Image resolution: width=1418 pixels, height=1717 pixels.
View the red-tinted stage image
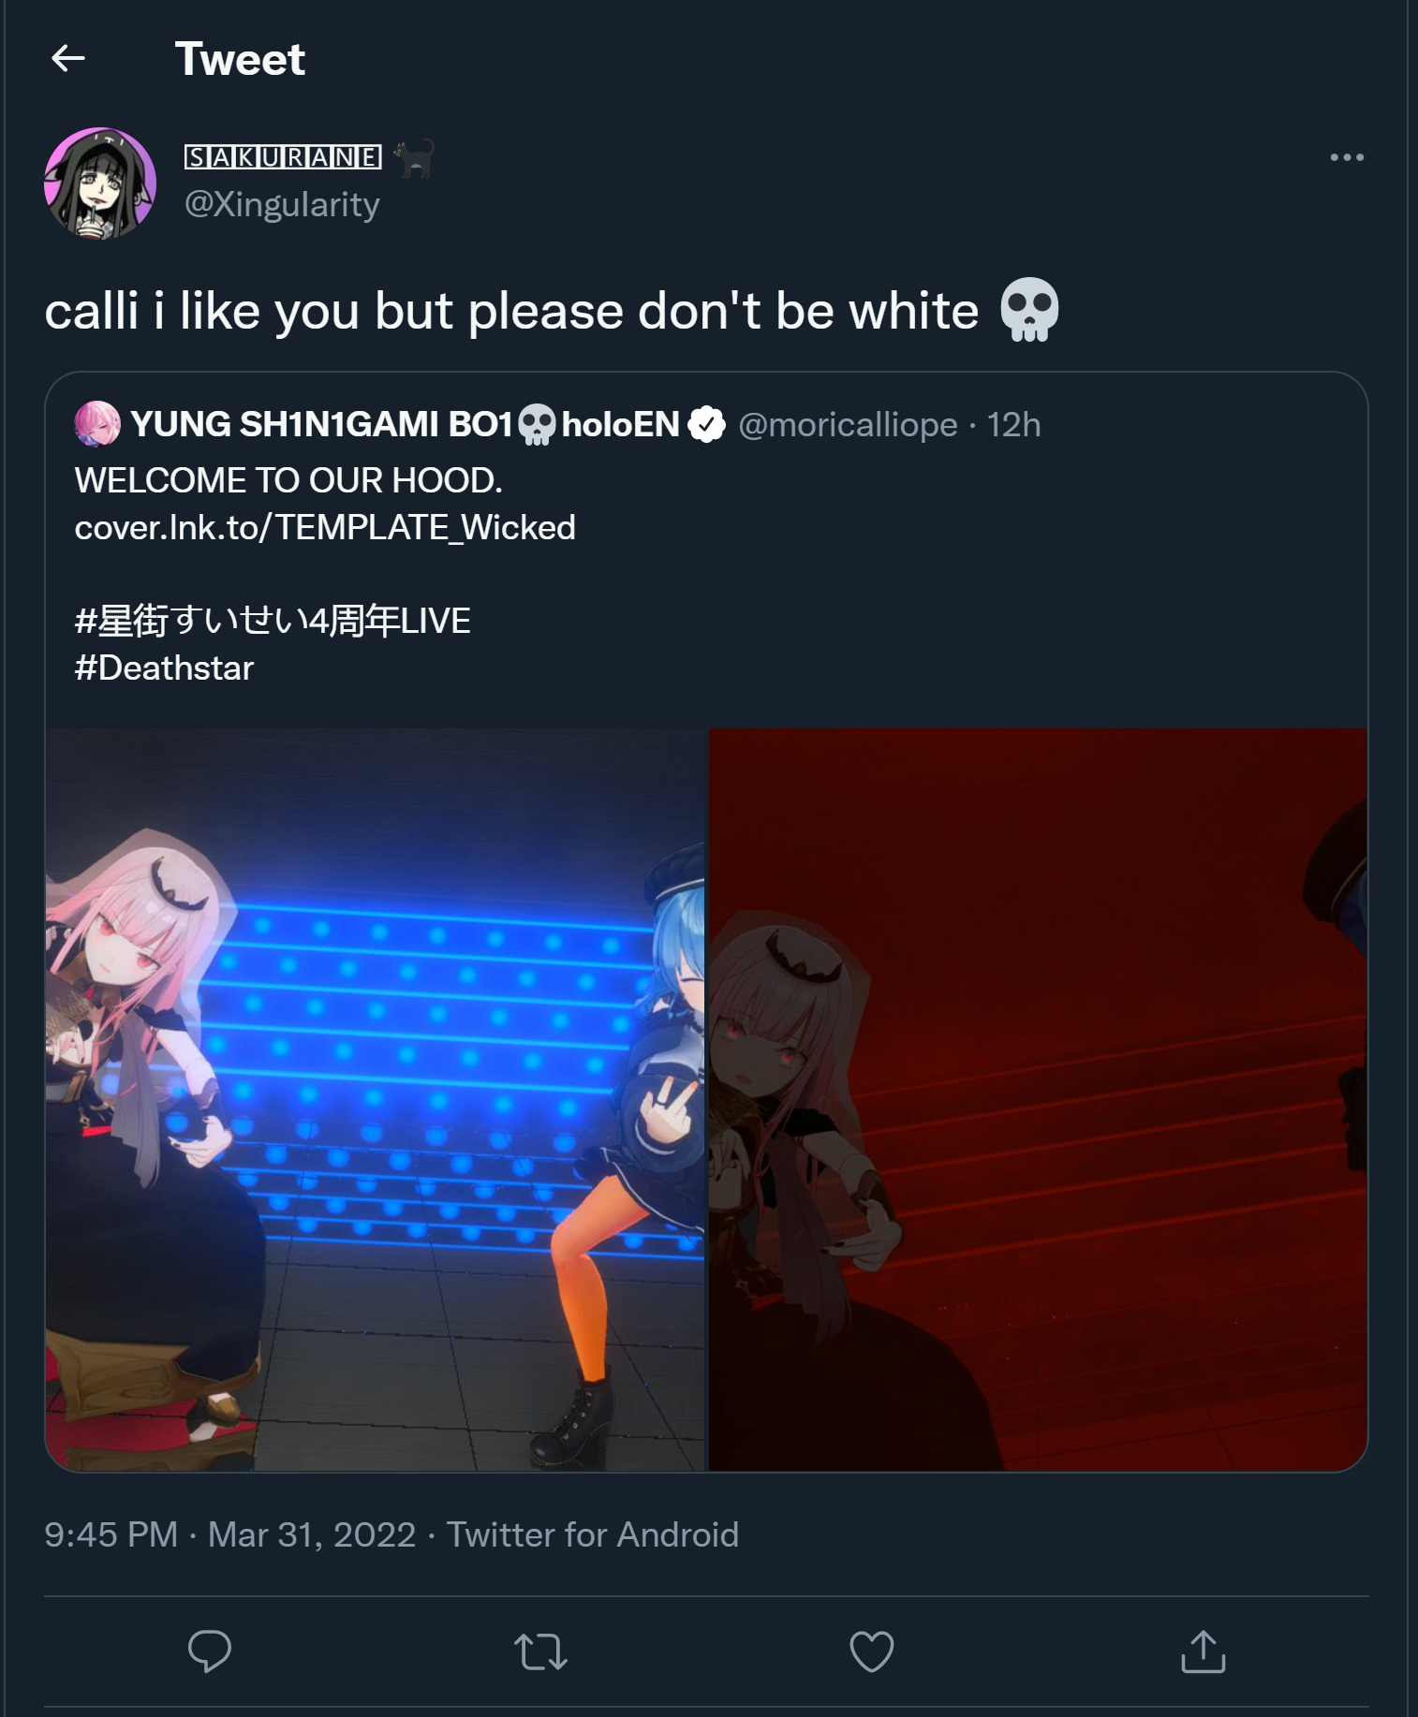click(1038, 1099)
